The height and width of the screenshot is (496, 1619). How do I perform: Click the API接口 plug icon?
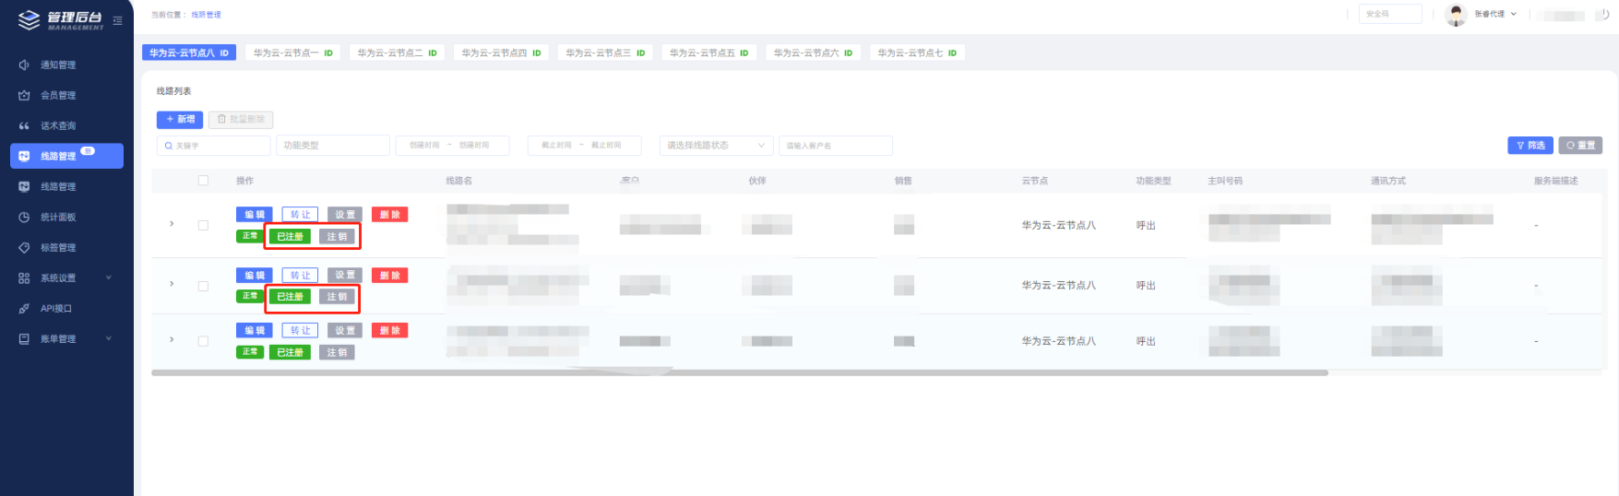[24, 309]
